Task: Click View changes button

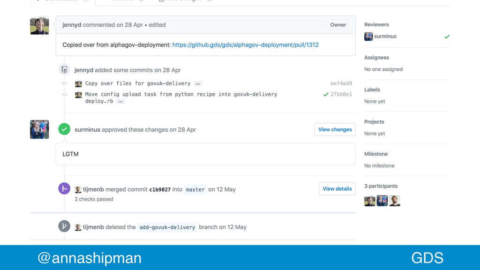Action: (335, 129)
